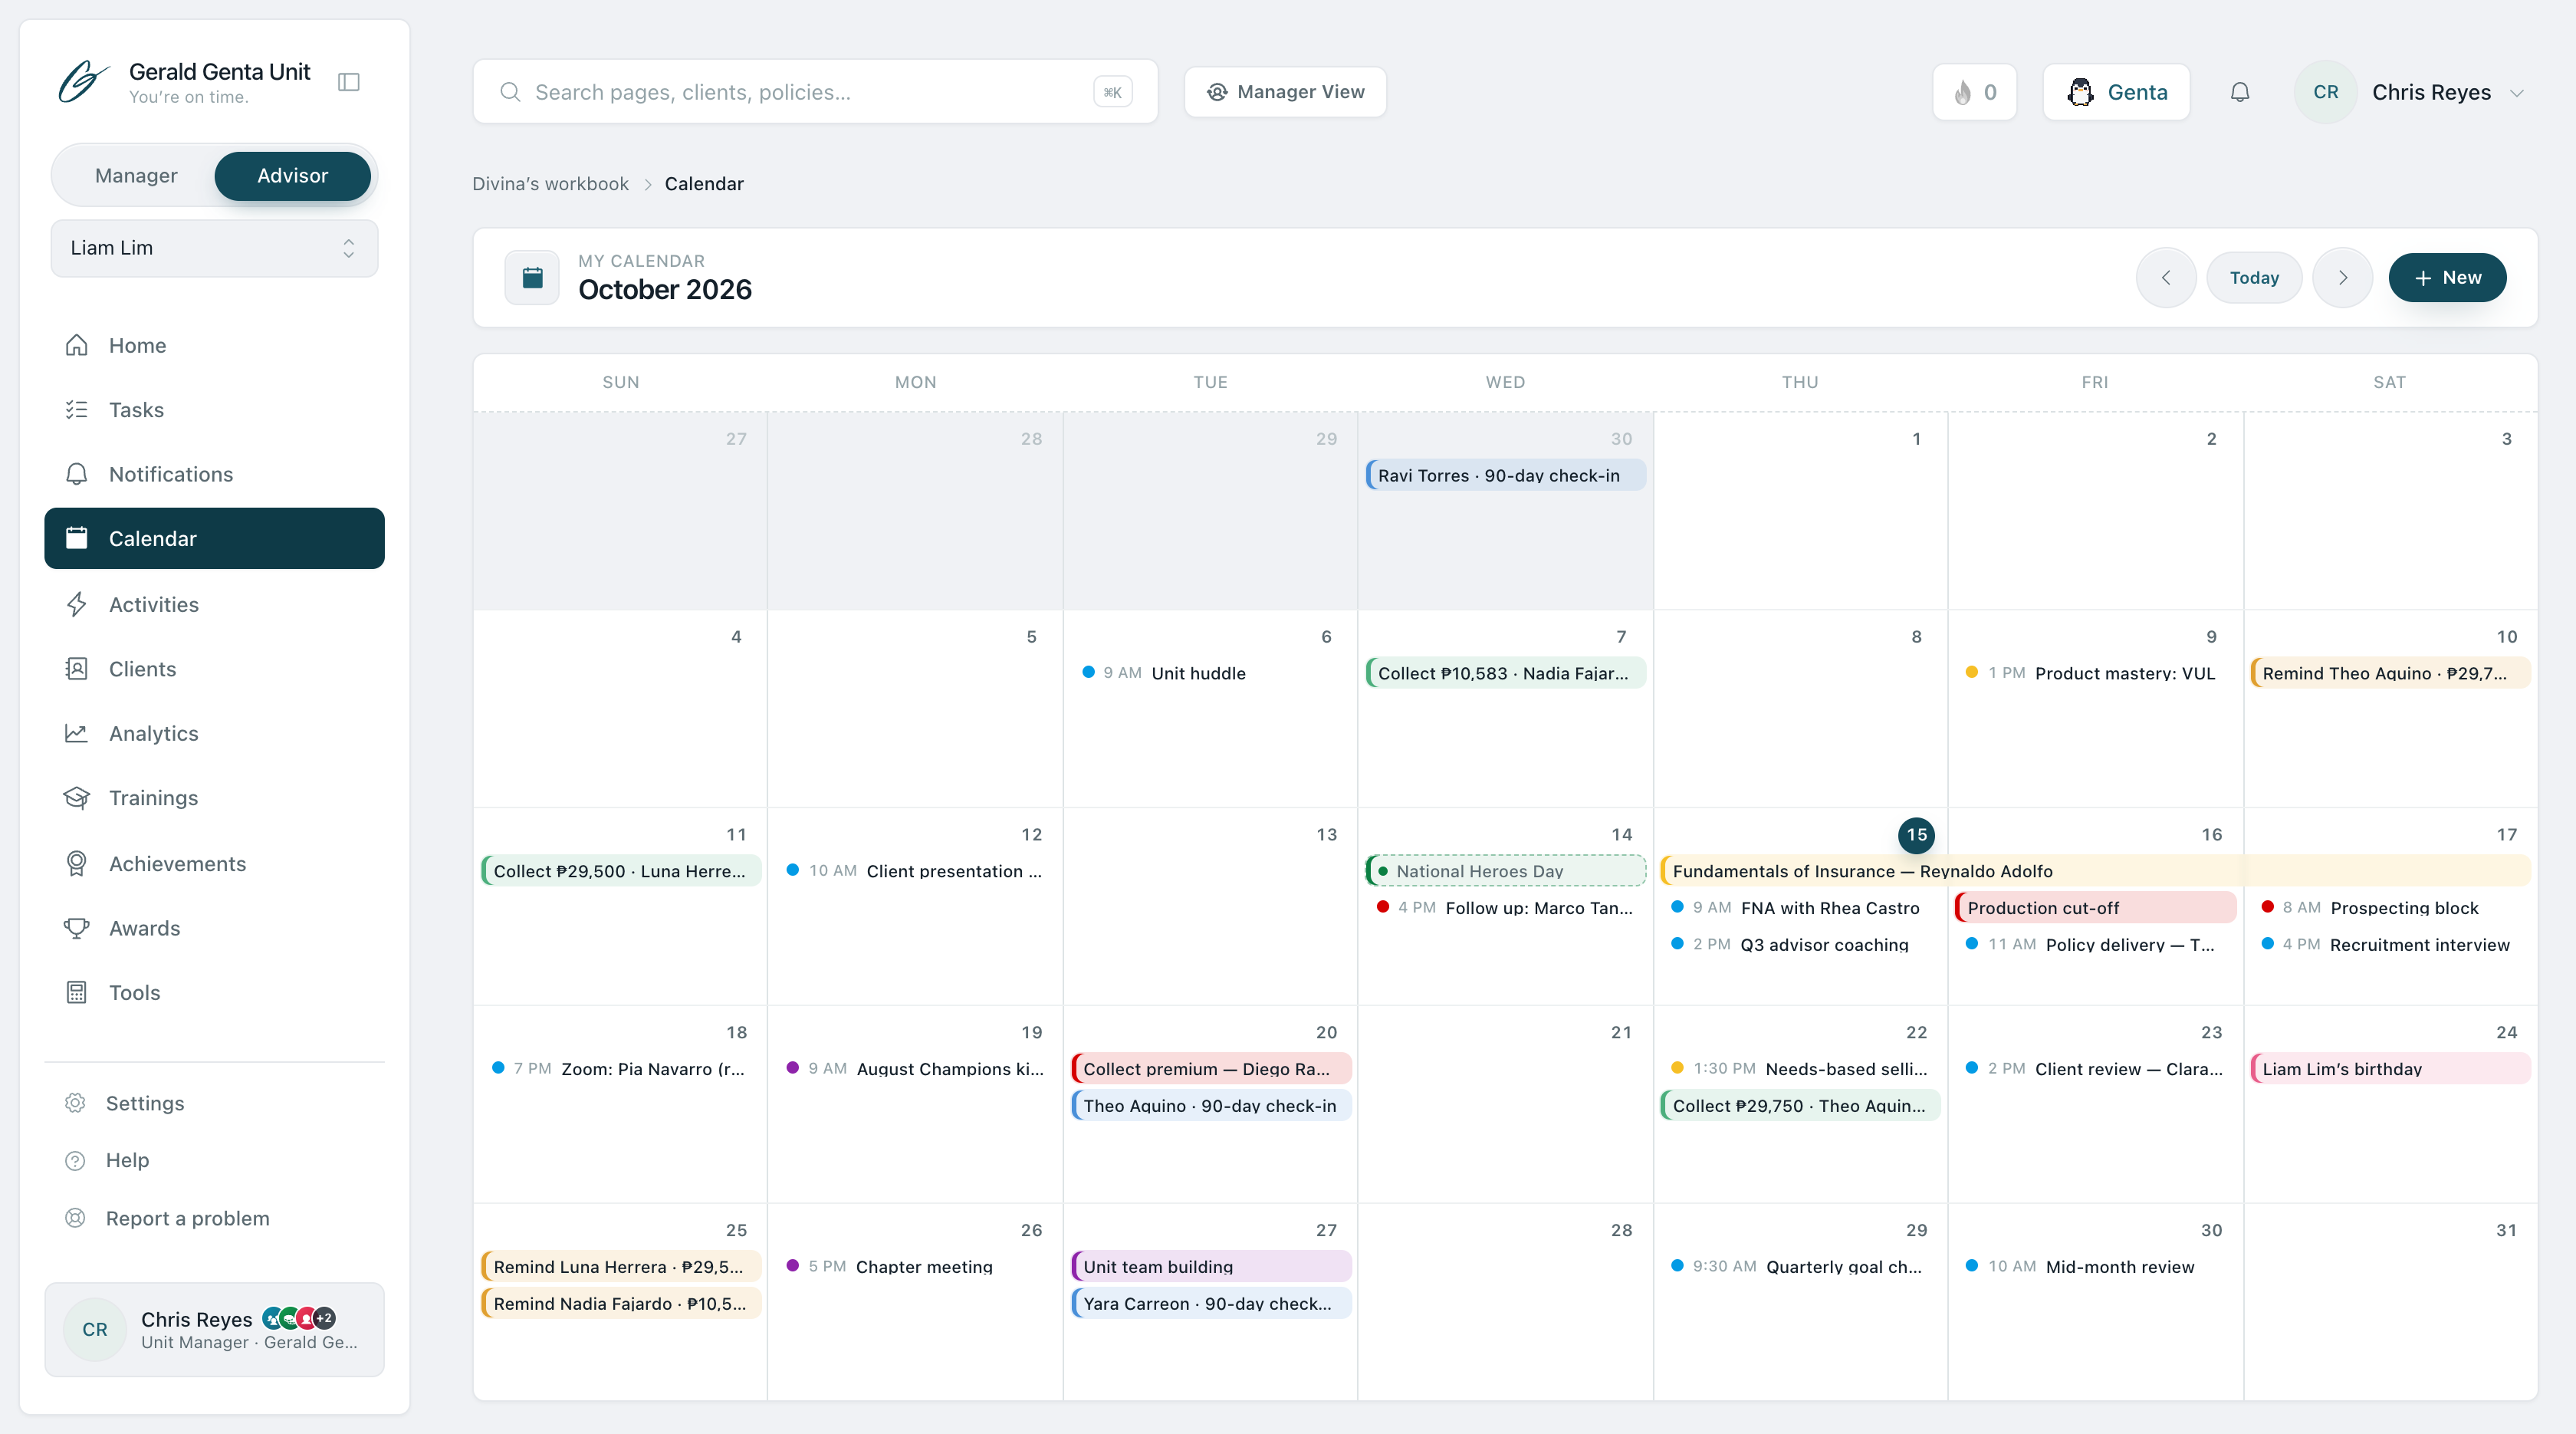Open Home from sidebar
Screen dimensions: 2576x1434
(214, 345)
